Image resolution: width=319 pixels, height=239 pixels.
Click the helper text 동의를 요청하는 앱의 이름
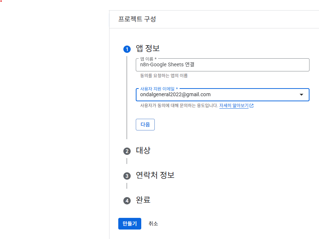coord(164,76)
